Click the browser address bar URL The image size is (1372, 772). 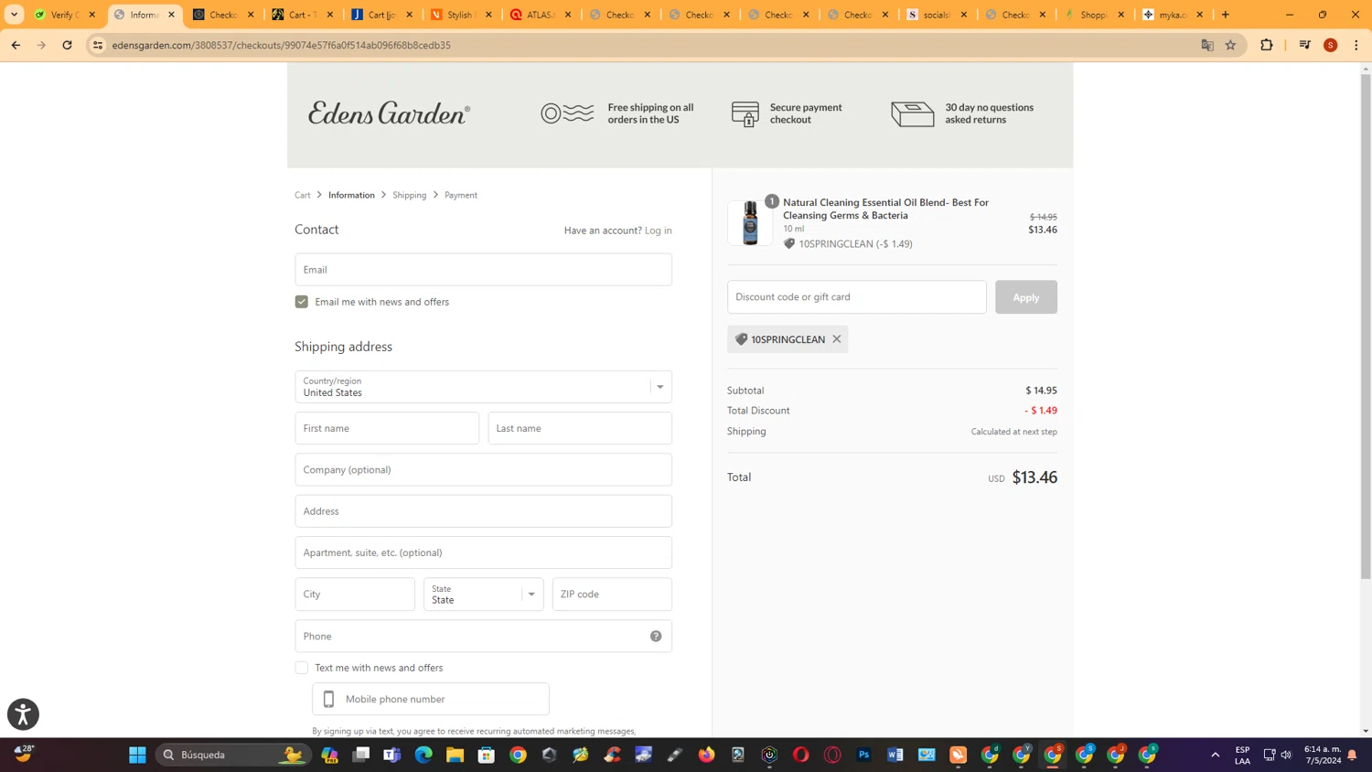[281, 45]
